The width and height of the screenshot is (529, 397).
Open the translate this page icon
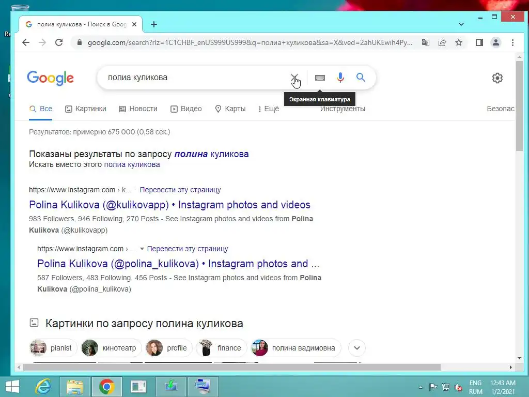[x=426, y=42]
